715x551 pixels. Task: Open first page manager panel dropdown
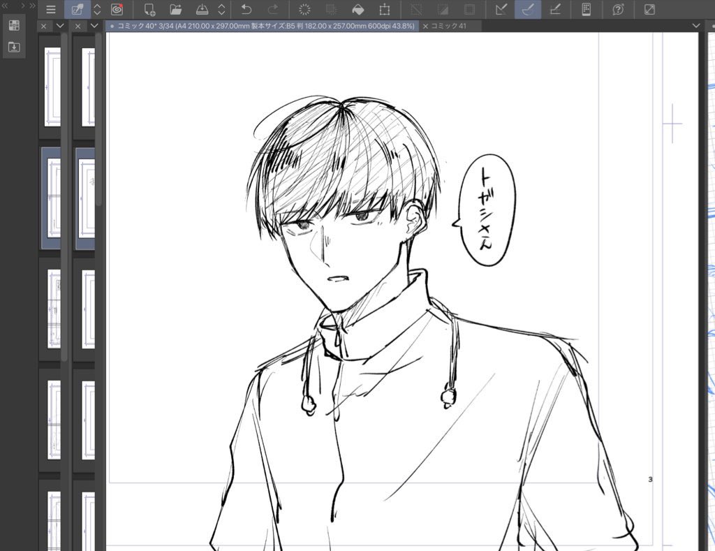[60, 26]
